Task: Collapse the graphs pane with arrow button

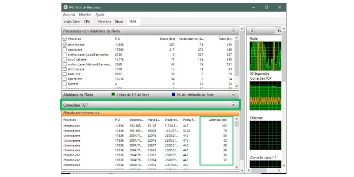Action: click(x=251, y=31)
